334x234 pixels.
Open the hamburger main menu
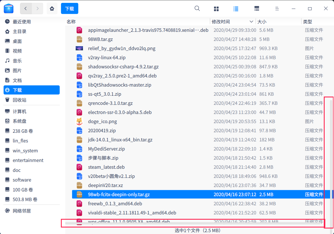tap(277, 9)
